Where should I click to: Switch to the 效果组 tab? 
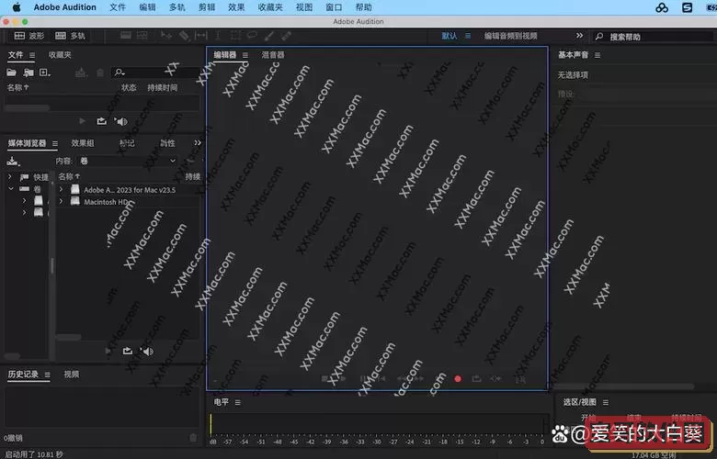(83, 143)
